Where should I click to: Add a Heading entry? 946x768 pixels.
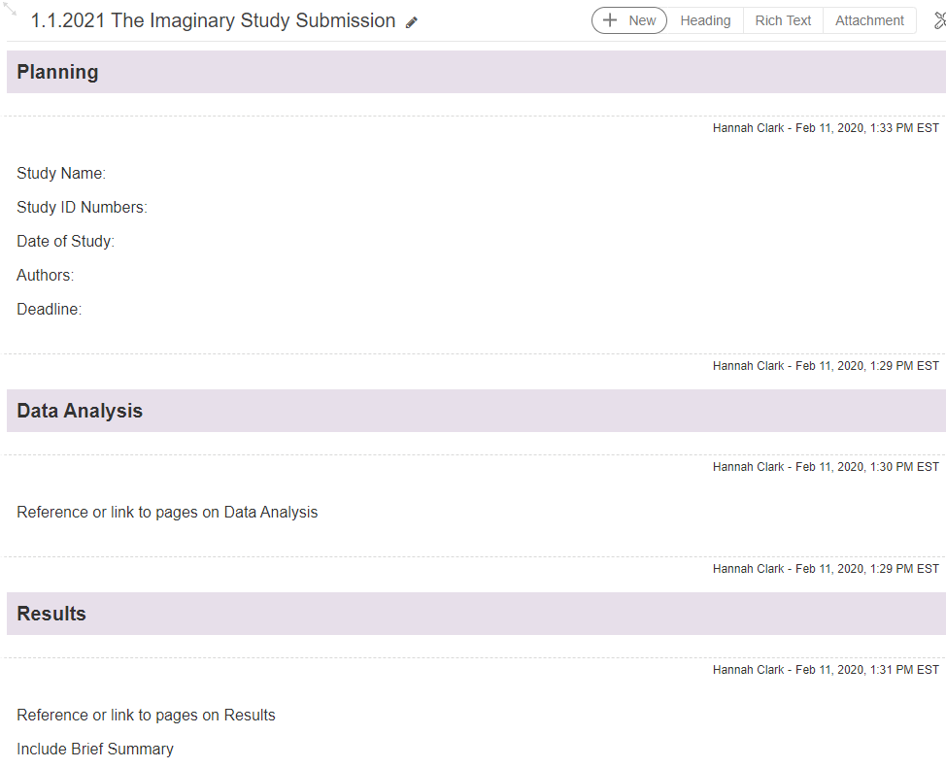705,20
